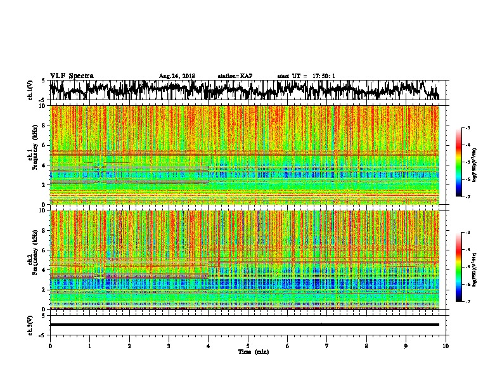
Task: Click the "-7" label of ch.1 color scale
Action: coord(467,197)
